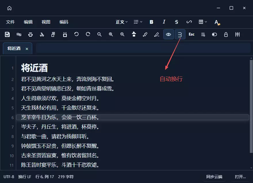Toggle the eye preview mode button
This screenshot has height=183, width=253.
click(x=168, y=34)
